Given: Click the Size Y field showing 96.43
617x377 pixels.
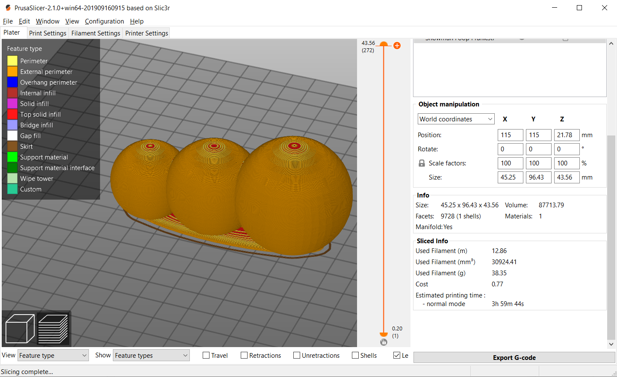Looking at the screenshot, I should click(x=538, y=177).
